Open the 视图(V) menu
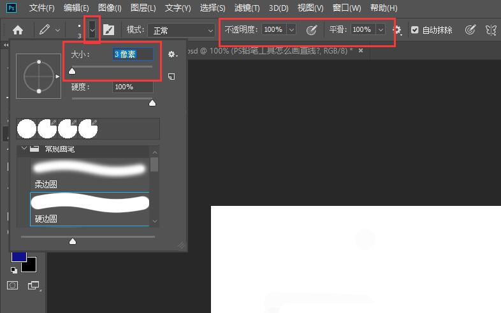 310,8
